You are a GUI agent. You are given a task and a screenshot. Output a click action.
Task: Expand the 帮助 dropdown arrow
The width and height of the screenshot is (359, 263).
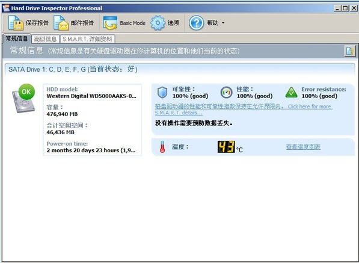click(x=223, y=23)
